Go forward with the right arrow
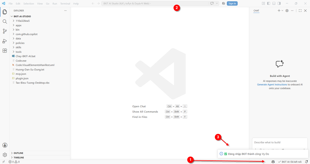The width and height of the screenshot is (310, 164). [x=98, y=4]
